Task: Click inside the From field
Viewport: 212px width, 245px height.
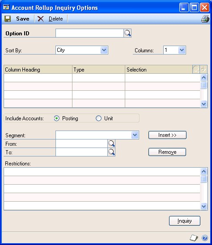Action: 81,144
